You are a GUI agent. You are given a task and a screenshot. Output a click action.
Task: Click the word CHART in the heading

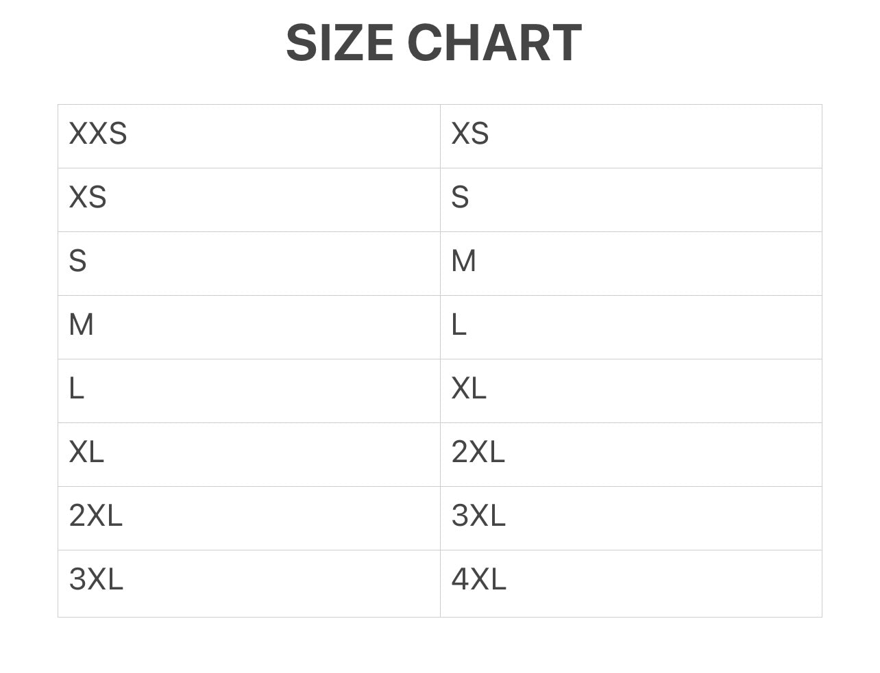tap(494, 42)
